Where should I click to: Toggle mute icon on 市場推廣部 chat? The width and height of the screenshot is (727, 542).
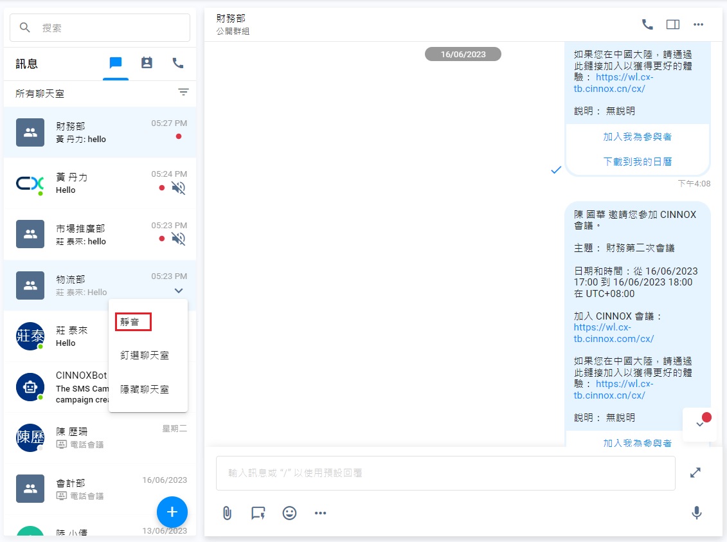coord(177,238)
